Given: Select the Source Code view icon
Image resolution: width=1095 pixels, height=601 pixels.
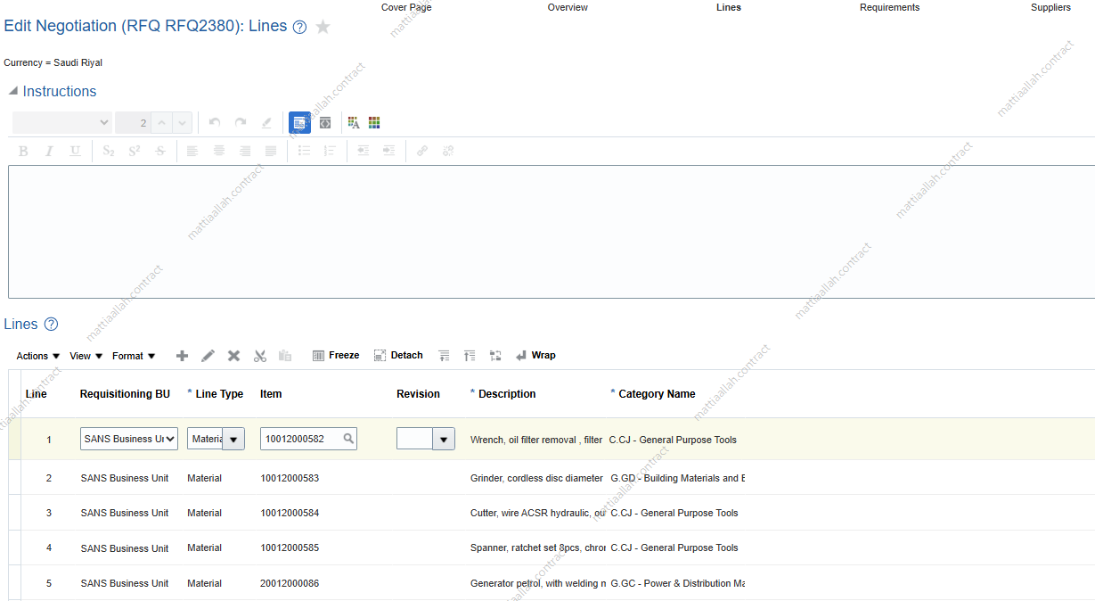Looking at the screenshot, I should point(324,122).
